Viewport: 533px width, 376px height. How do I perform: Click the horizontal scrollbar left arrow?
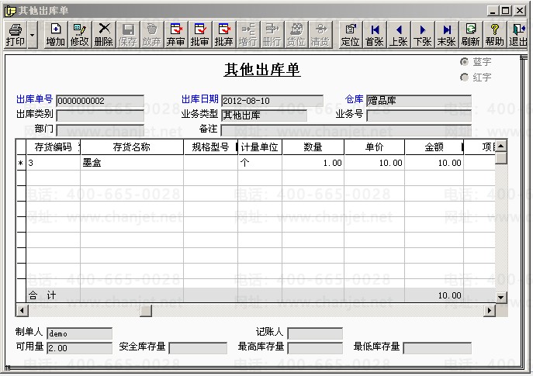[x=22, y=310]
